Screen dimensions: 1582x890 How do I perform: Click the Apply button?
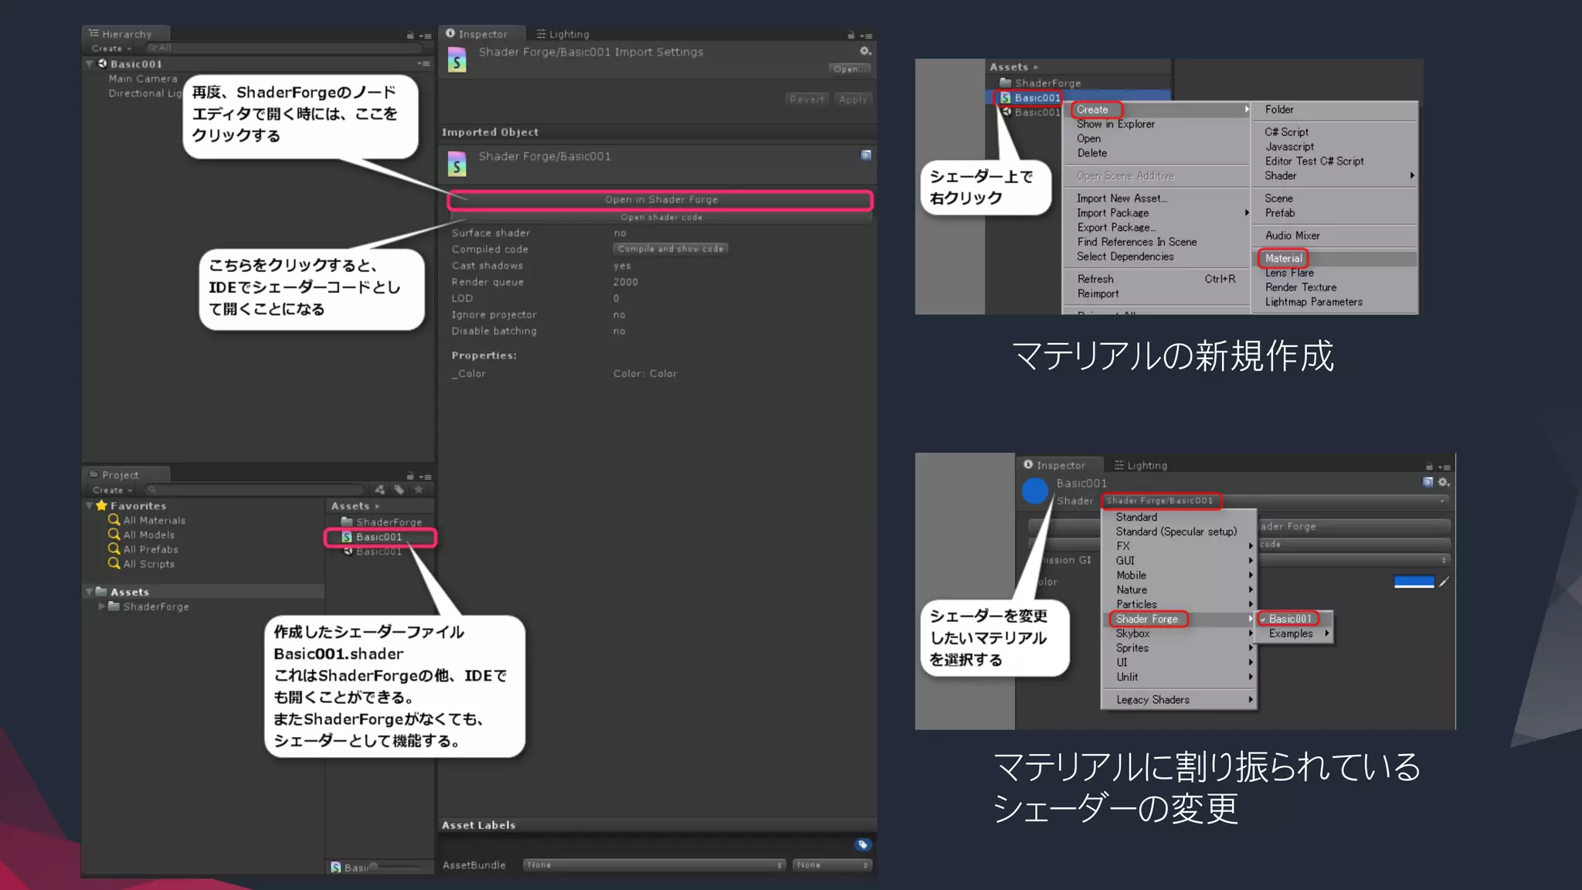click(853, 99)
